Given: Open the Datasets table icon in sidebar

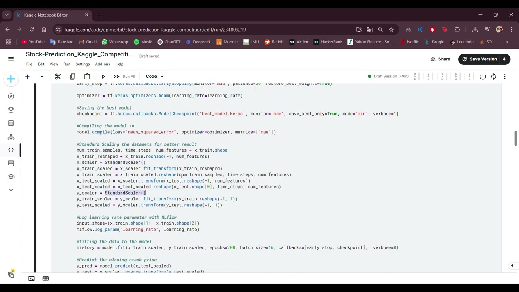Looking at the screenshot, I should coord(11,123).
